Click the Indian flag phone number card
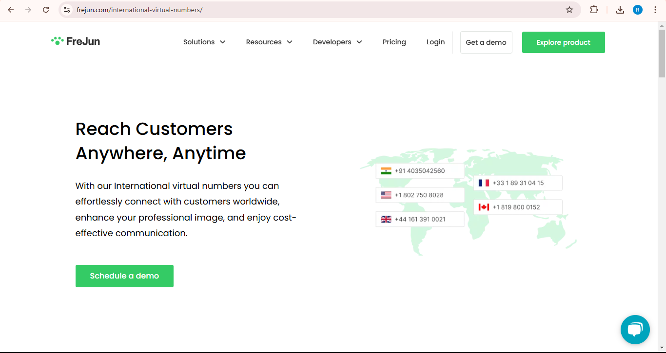666x353 pixels. tap(419, 170)
